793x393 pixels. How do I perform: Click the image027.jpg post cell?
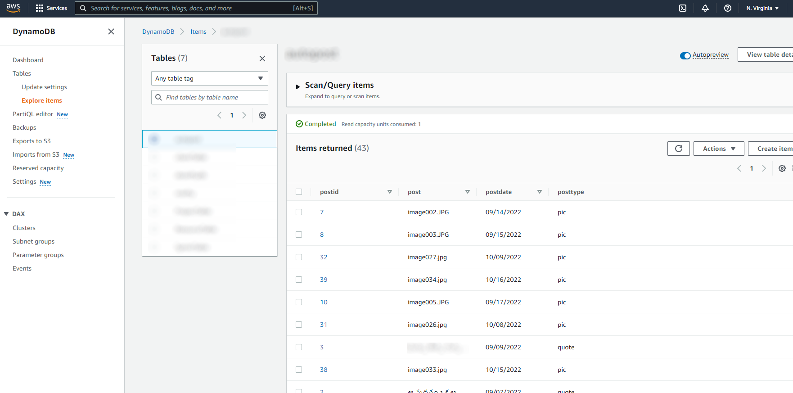tap(427, 257)
